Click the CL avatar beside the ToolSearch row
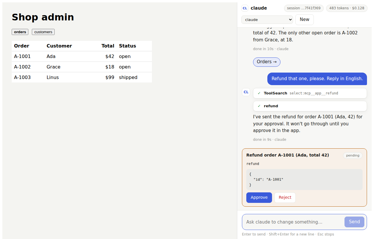The height and width of the screenshot is (239, 374). coord(246,92)
